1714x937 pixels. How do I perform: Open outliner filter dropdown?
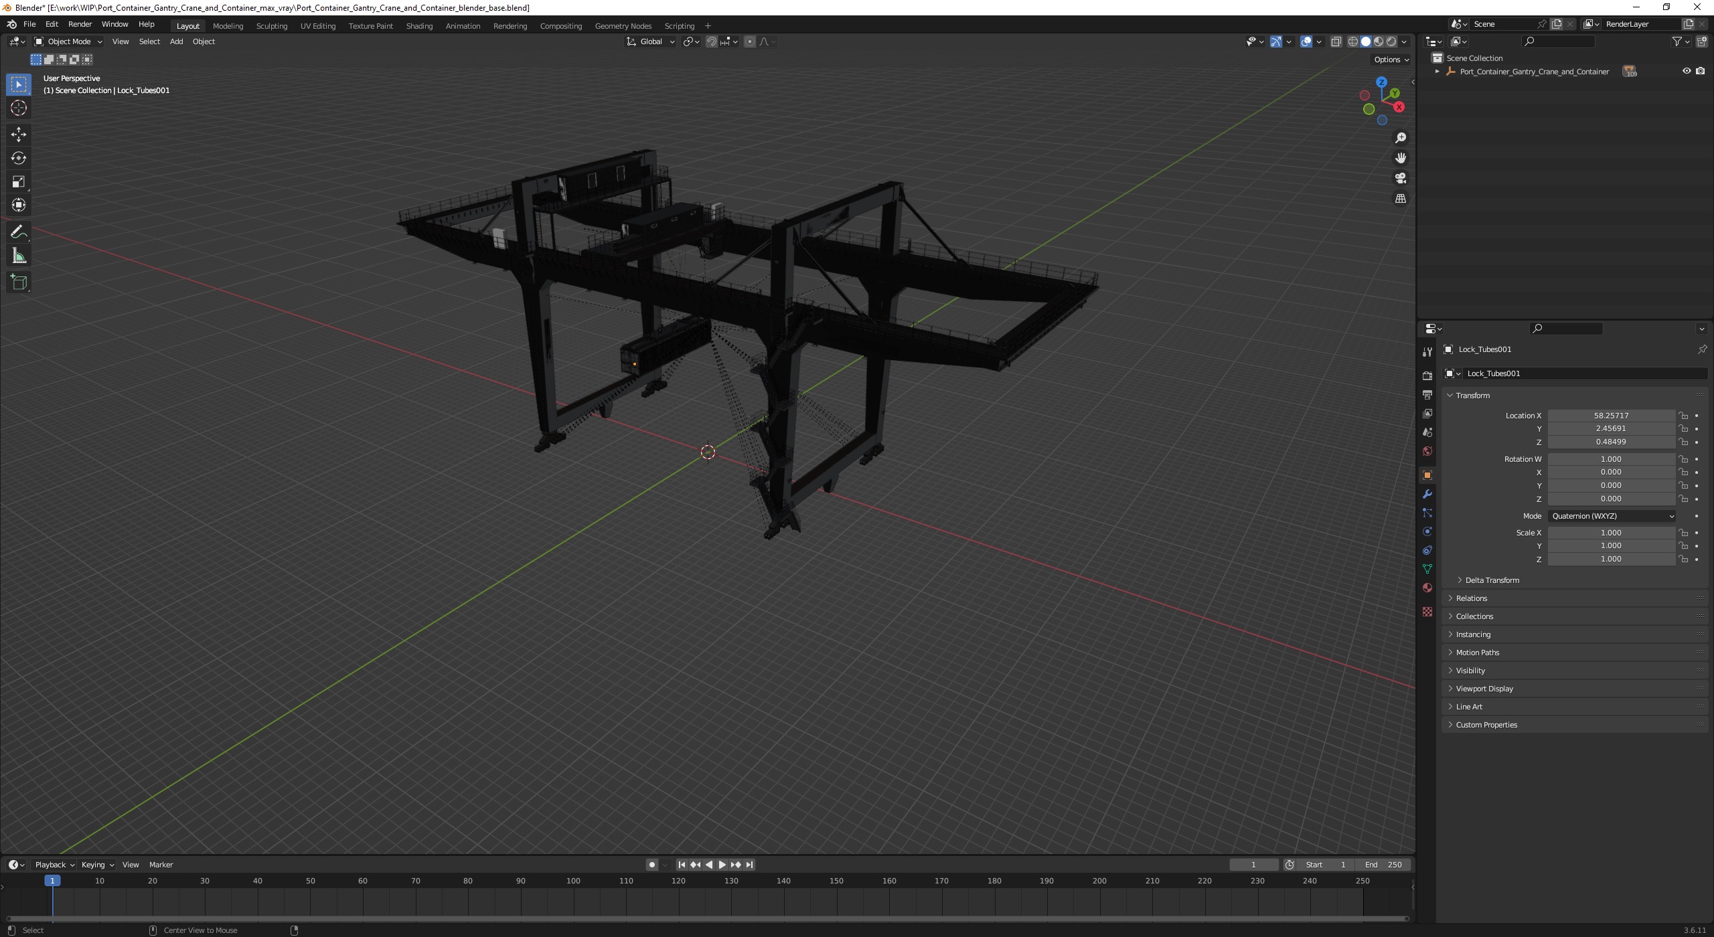point(1680,41)
